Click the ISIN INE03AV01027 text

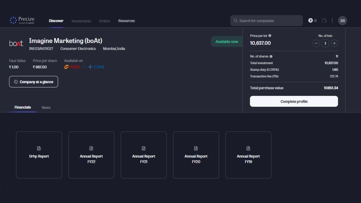41,49
